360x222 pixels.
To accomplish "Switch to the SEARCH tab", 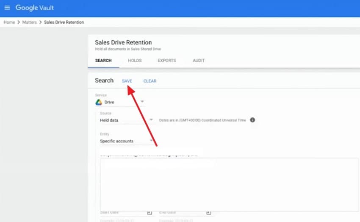I will tap(103, 61).
